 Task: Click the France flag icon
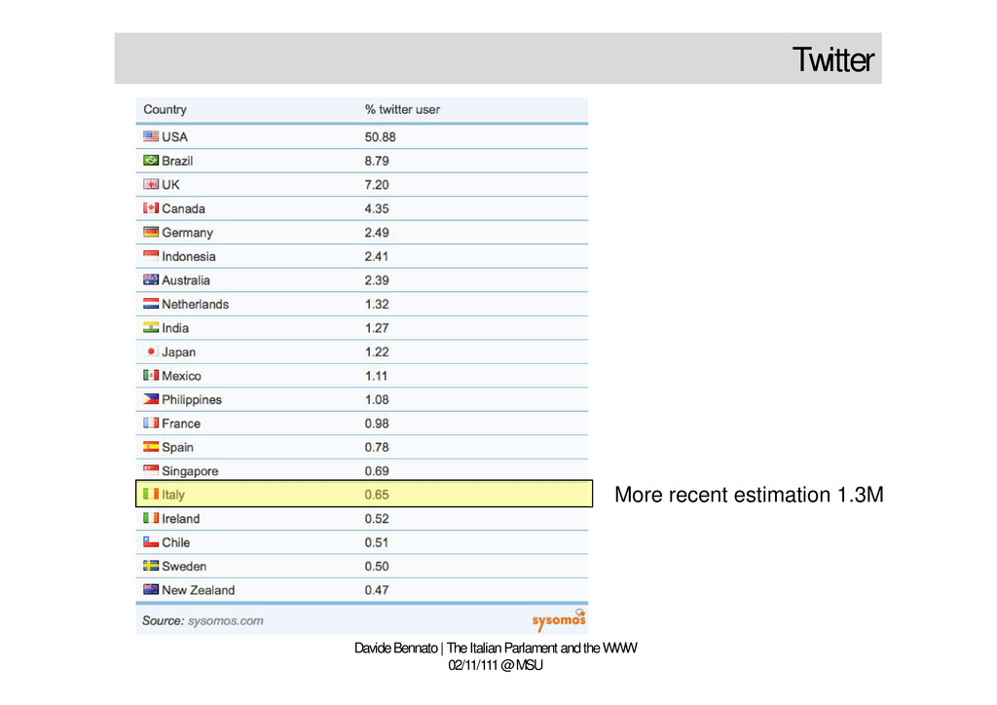(151, 423)
